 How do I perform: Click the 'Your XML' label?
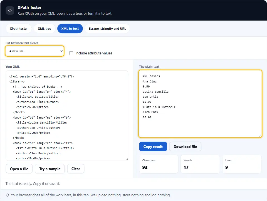click(13, 67)
